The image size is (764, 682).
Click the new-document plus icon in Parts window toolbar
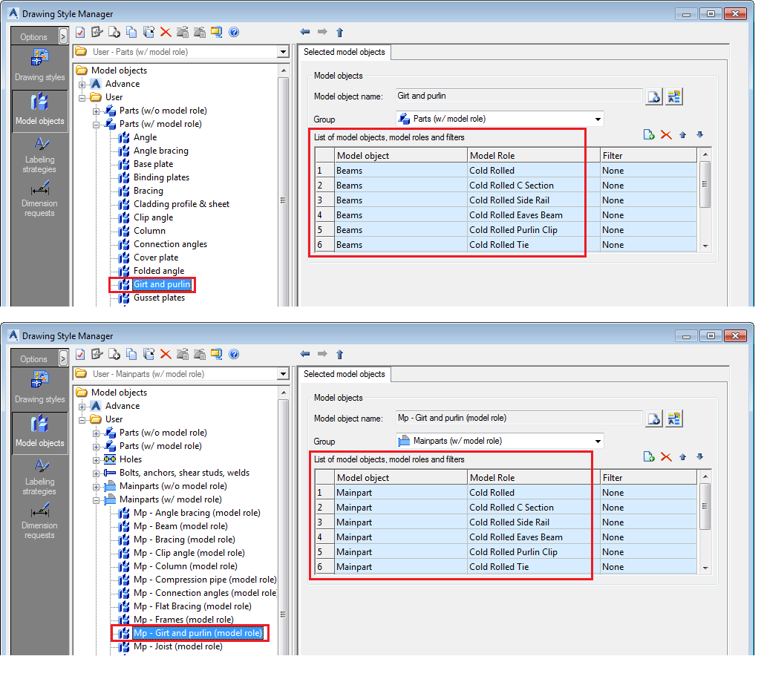pyautogui.click(x=114, y=32)
